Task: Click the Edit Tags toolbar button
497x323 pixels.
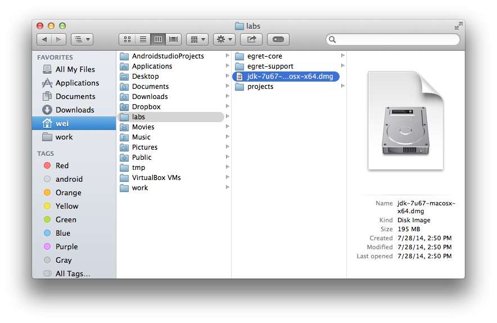Action: pyautogui.click(x=278, y=39)
